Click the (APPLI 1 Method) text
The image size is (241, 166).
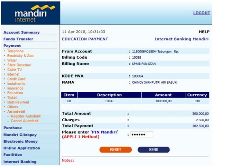pos(81,137)
